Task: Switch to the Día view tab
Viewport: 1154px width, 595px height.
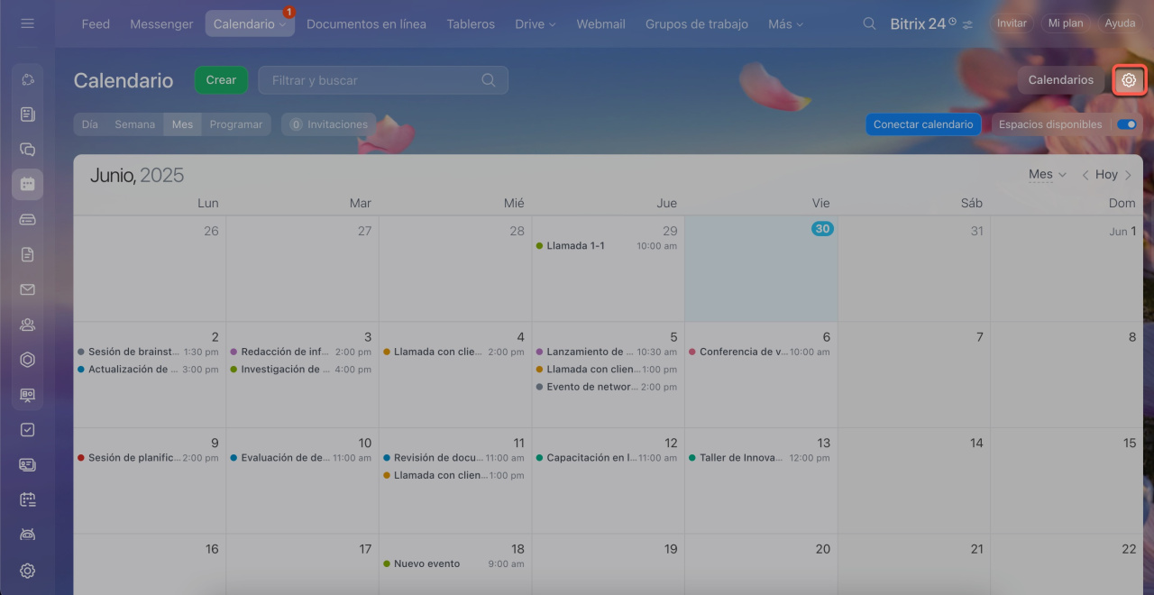Action: click(x=89, y=124)
